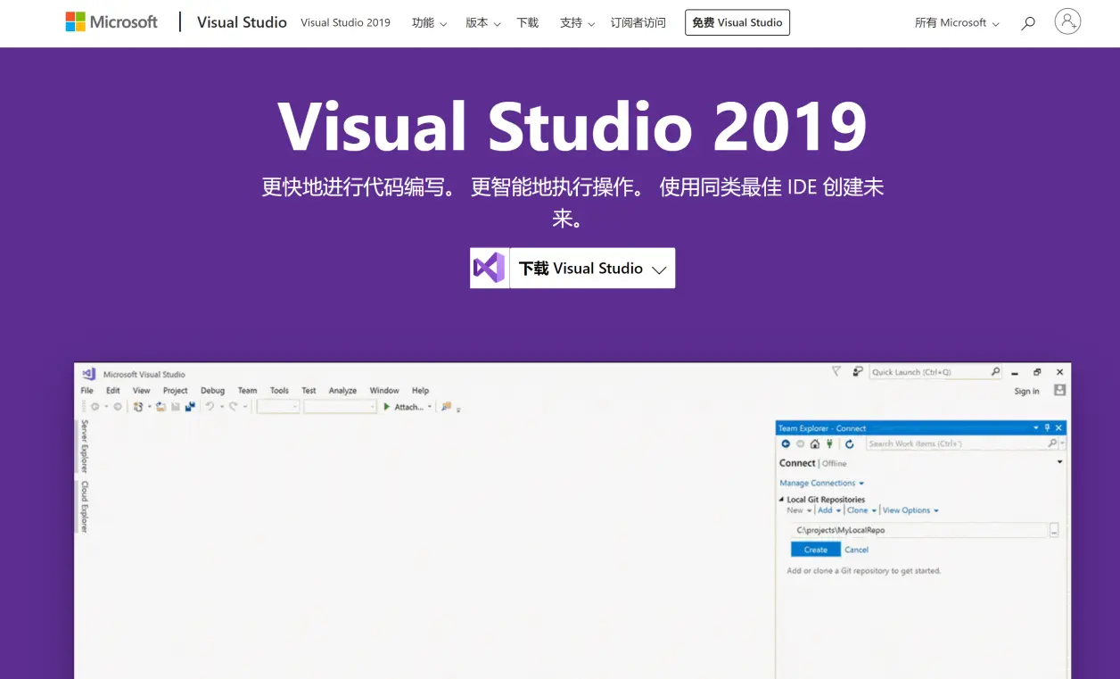Click the Visual Studio brand link
This screenshot has width=1120, height=679.
[242, 22]
